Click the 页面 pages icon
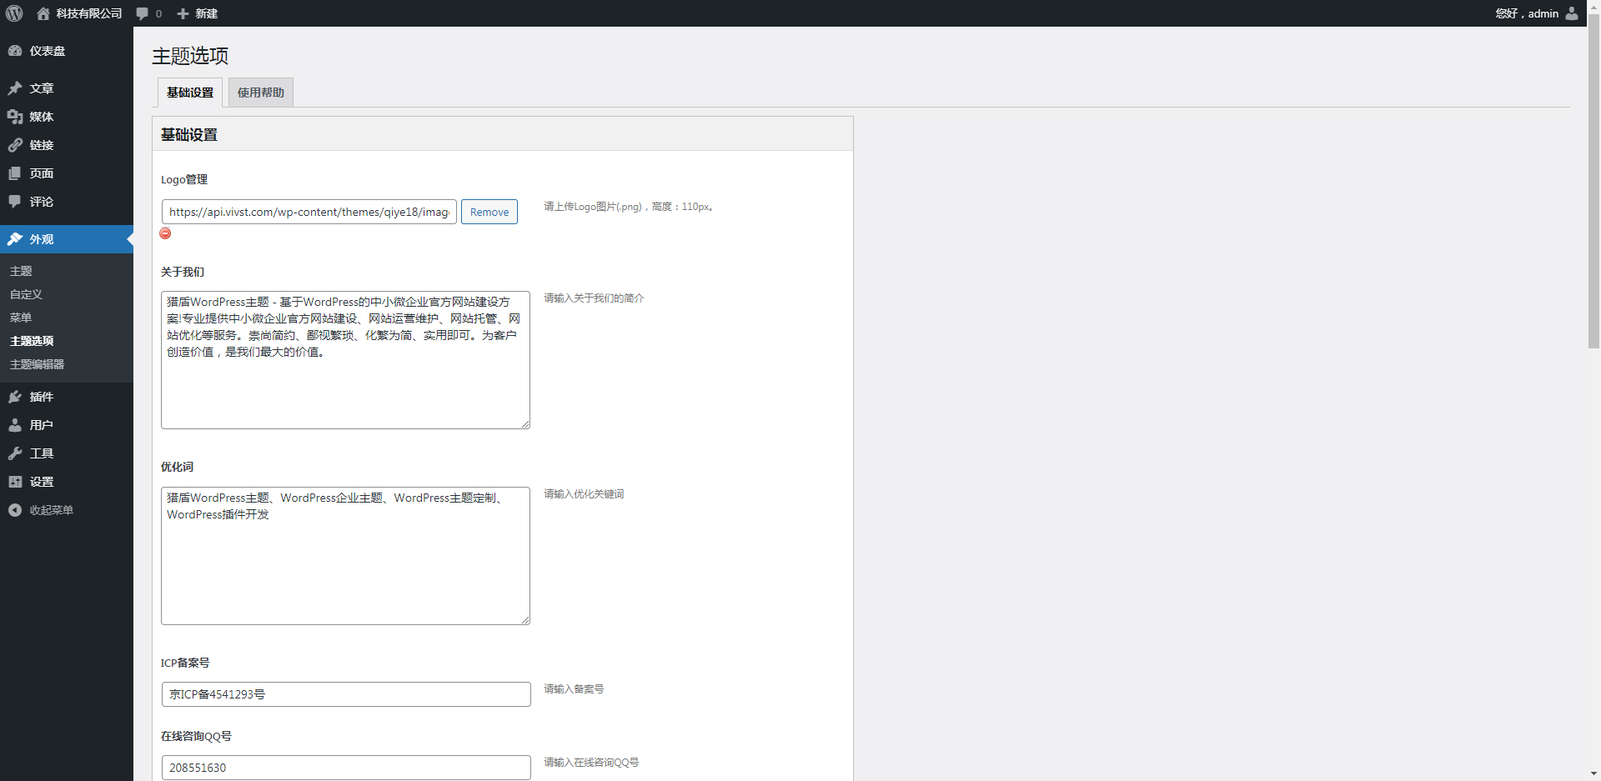Screen dimensions: 1601x781 (15, 173)
